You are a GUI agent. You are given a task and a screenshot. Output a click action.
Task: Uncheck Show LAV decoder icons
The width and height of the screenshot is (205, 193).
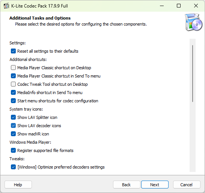point(13,126)
